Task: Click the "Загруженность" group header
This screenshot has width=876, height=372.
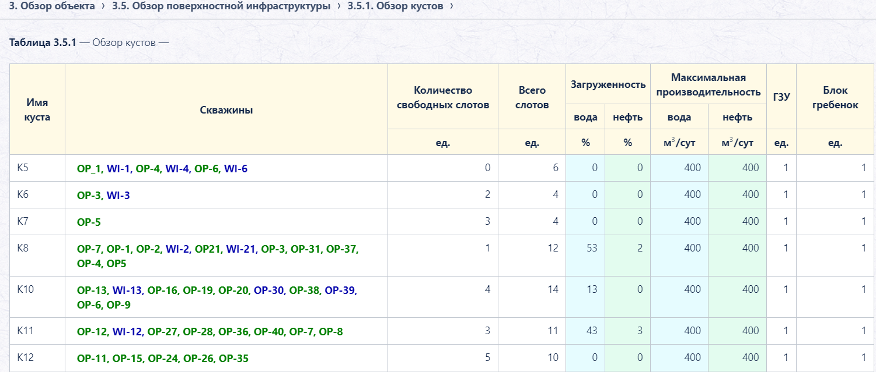Action: [608, 84]
